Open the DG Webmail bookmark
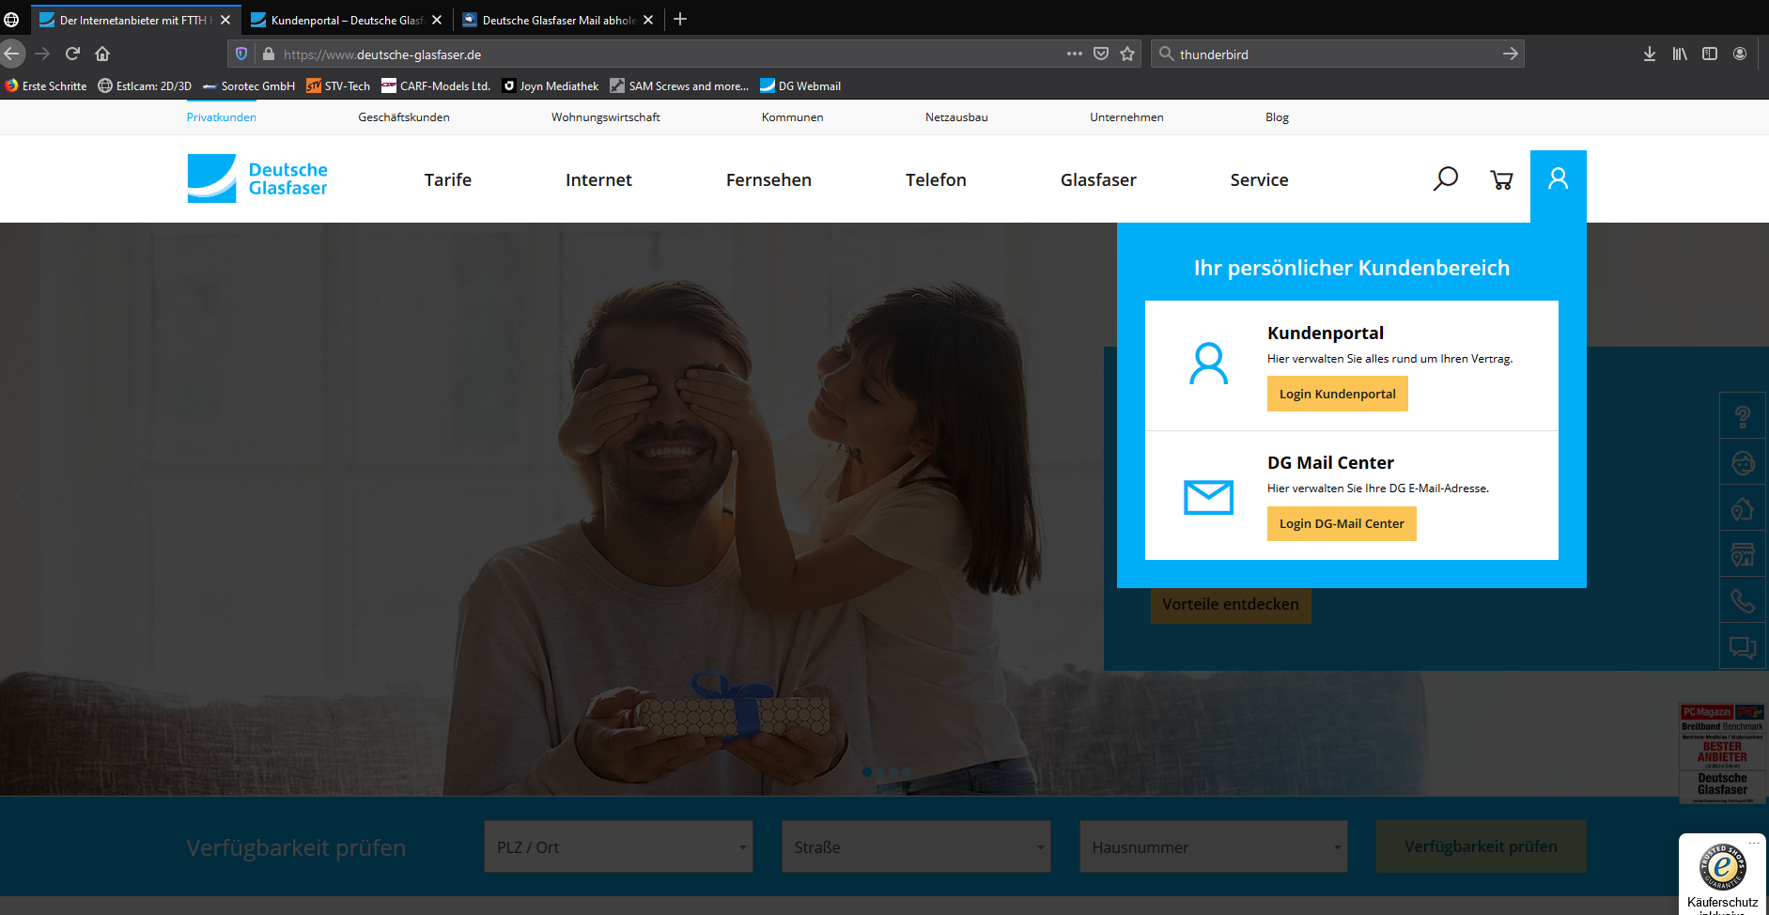This screenshot has width=1769, height=915. pos(800,85)
